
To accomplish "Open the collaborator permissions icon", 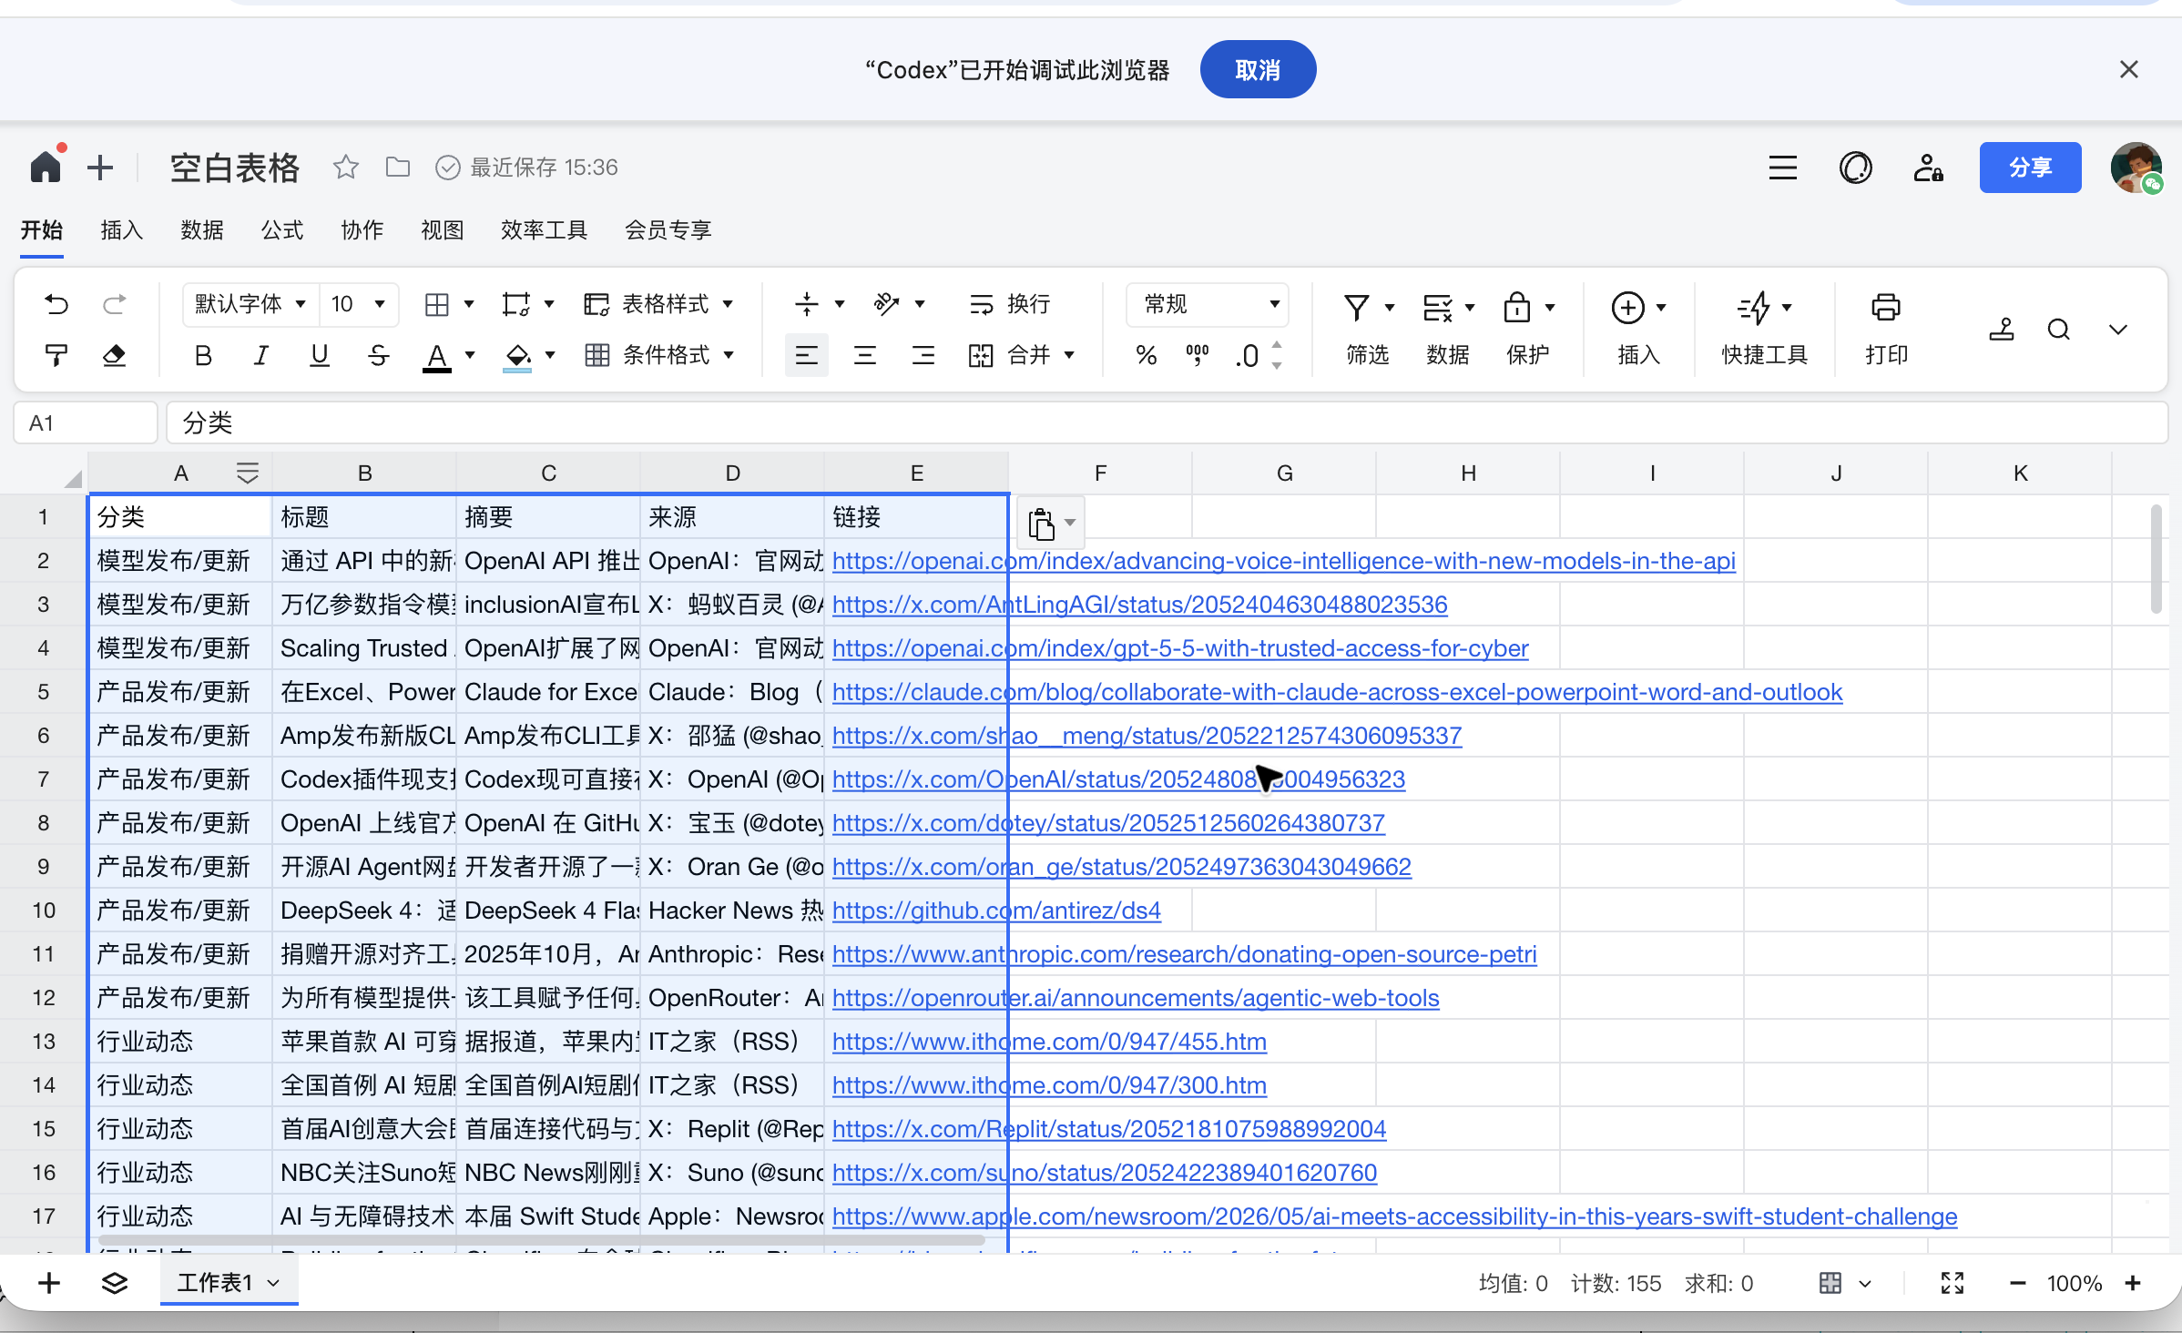I will coord(1928,168).
